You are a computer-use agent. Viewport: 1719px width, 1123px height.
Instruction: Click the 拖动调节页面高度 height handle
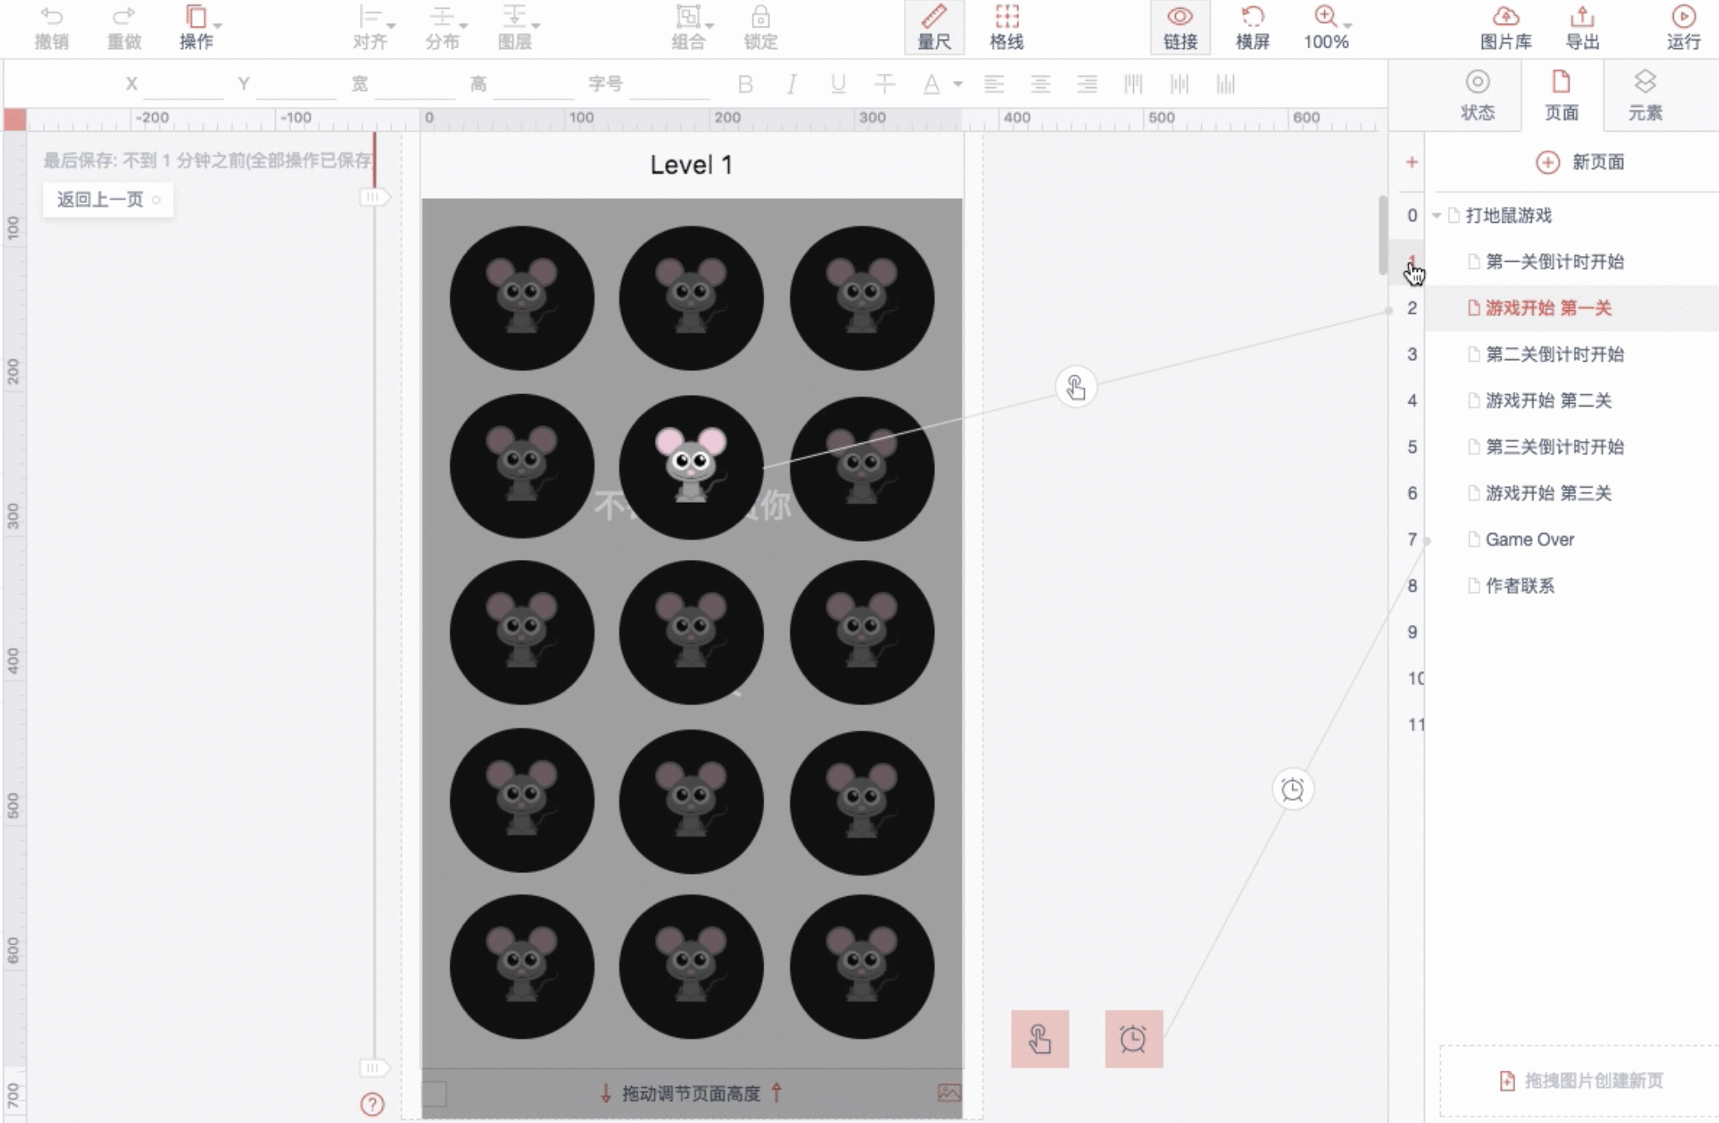click(x=691, y=1094)
